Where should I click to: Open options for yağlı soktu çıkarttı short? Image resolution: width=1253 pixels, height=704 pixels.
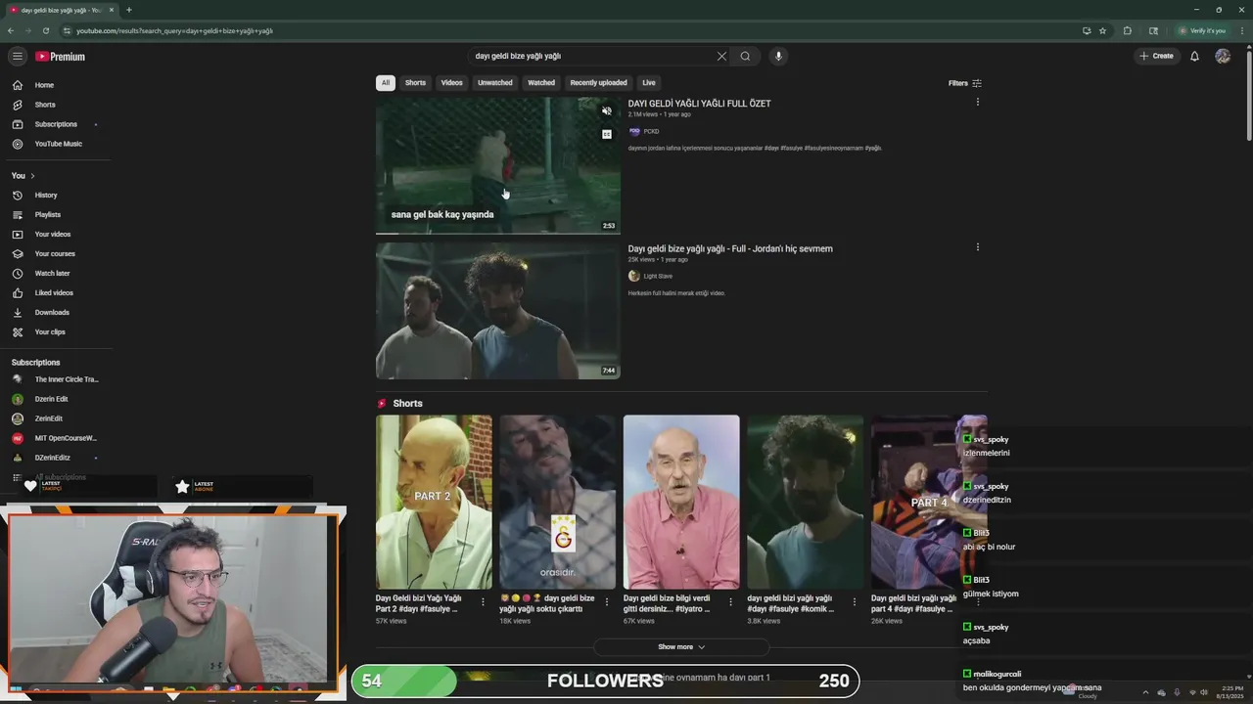click(606, 602)
